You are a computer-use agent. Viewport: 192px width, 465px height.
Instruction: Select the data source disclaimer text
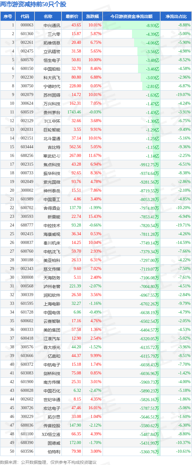point(49,462)
